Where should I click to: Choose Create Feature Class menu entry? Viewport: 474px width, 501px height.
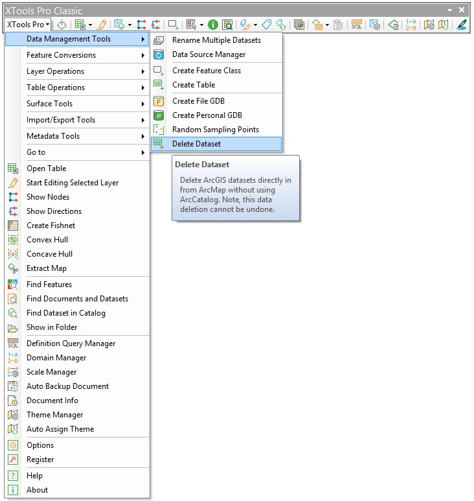point(216,71)
